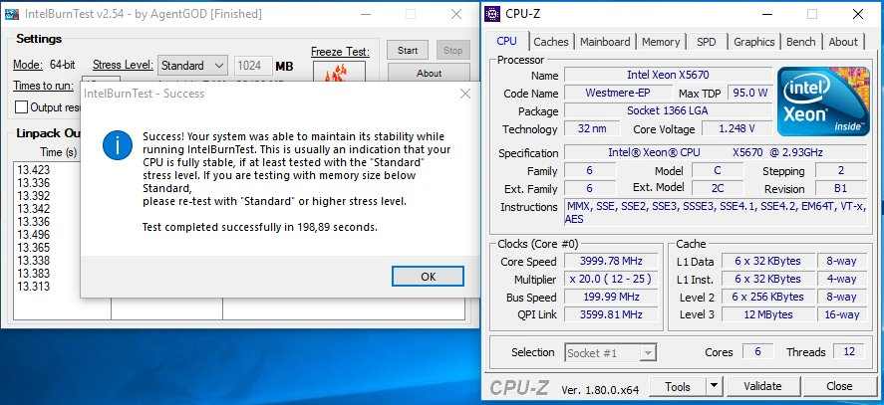
Task: Click the 13.313 time entry in Linpack output
Action: point(34,287)
